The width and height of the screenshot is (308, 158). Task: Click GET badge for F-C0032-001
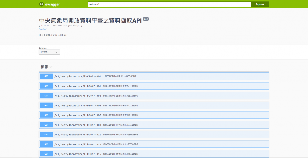[46, 76]
